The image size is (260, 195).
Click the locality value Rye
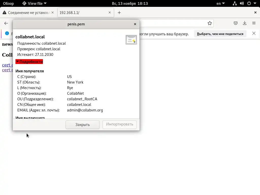pyautogui.click(x=70, y=88)
